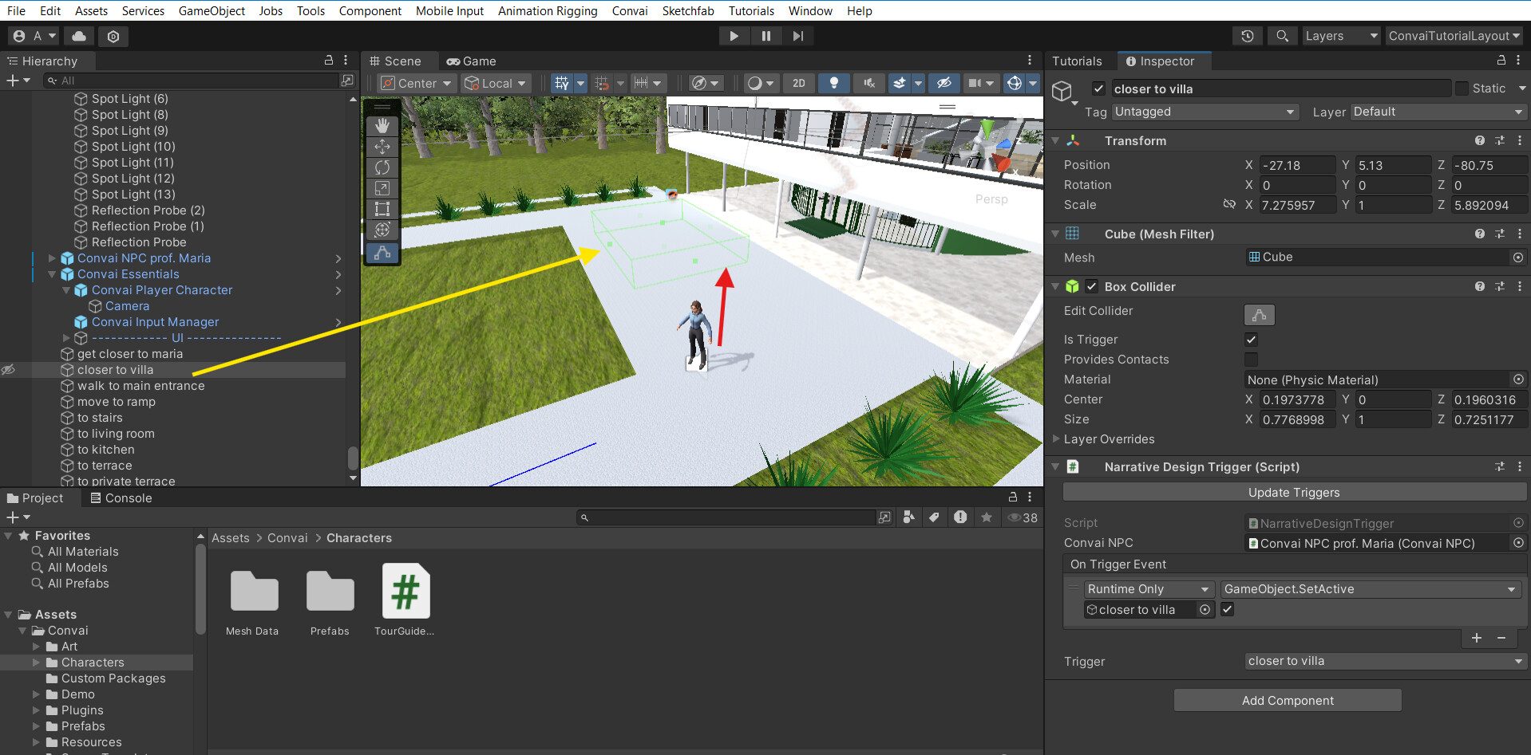Click the Step frame button

798,36
